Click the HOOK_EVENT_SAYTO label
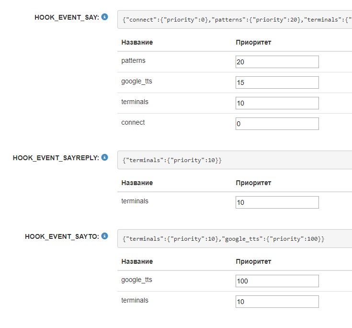The image size is (352, 328). coord(62,236)
